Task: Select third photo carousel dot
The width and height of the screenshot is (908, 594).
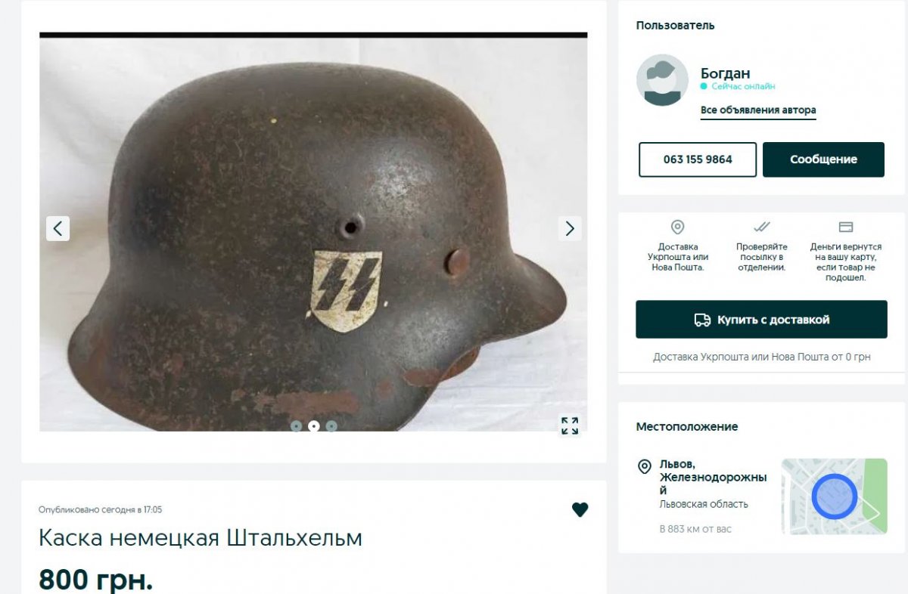Action: [x=331, y=426]
